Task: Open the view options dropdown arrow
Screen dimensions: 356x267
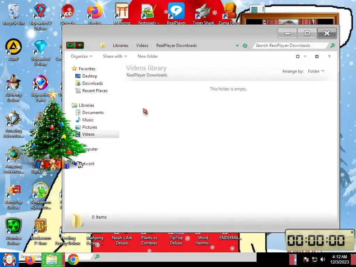Action: (305, 57)
